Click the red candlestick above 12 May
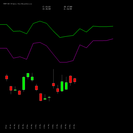 tap(41, 97)
